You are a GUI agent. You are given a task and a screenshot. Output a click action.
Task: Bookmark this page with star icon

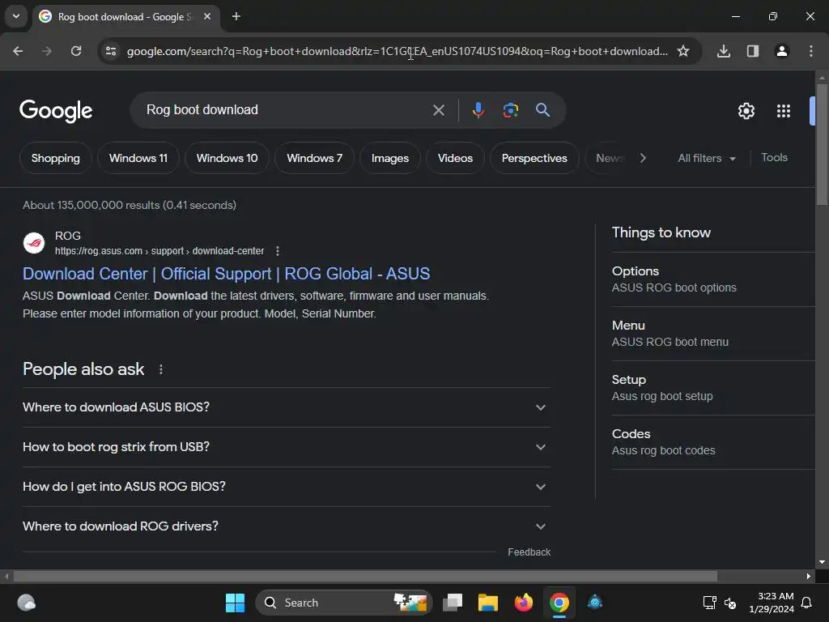(x=683, y=51)
